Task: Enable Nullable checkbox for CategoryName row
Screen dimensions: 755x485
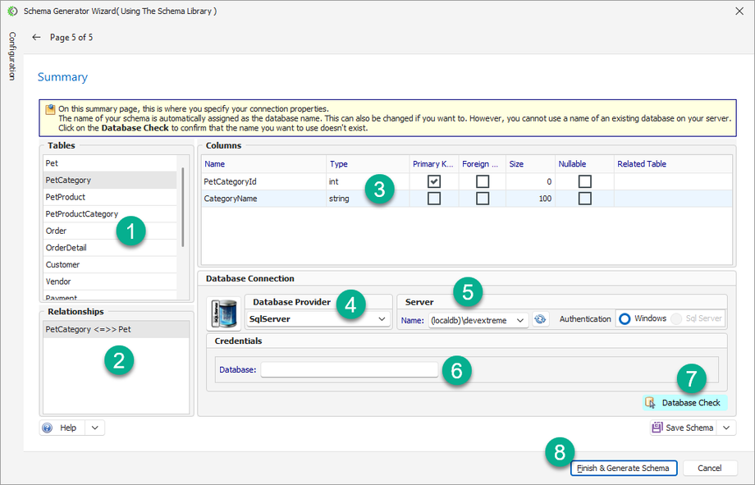Action: 584,199
